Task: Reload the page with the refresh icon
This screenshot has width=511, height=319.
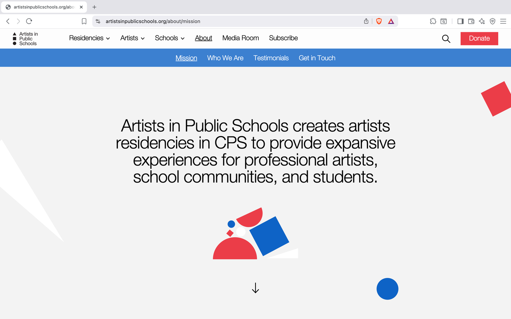Action: coord(29,21)
